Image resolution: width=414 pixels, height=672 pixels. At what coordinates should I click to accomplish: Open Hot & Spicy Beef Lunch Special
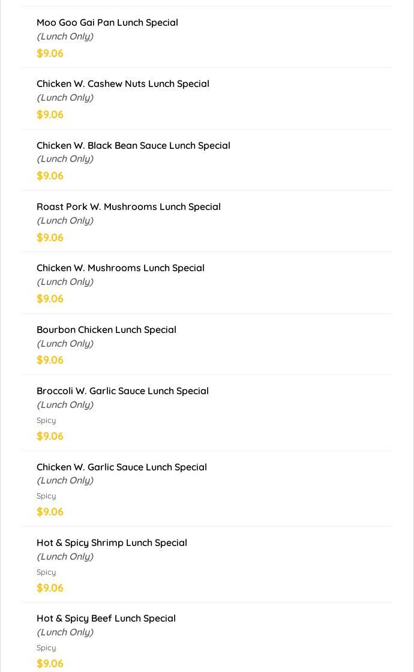click(x=207, y=637)
